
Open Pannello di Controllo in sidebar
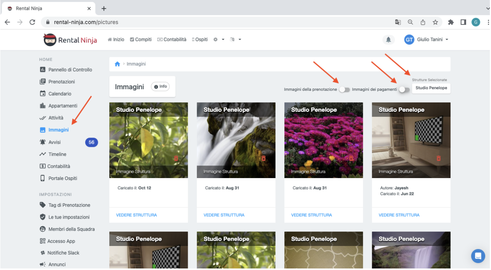click(x=70, y=70)
